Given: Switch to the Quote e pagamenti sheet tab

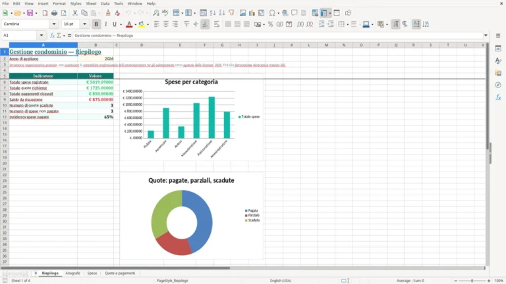Looking at the screenshot, I should [x=120, y=273].
